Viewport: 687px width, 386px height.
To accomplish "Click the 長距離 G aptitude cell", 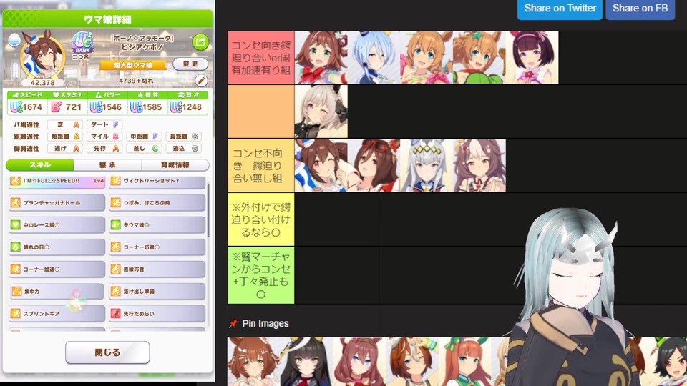I will [x=184, y=137].
